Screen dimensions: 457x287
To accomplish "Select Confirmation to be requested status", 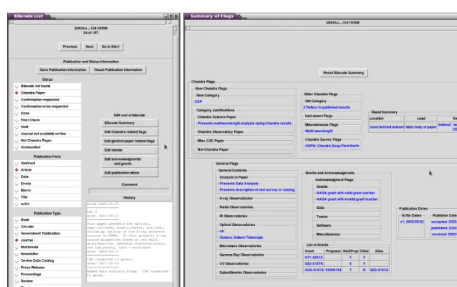I will (47, 107).
